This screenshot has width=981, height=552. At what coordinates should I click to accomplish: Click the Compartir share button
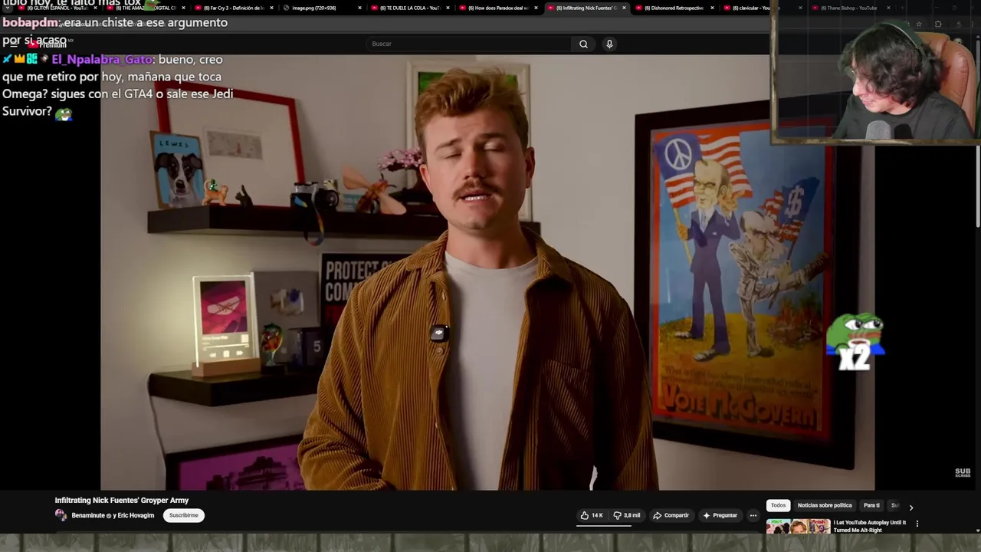pos(671,515)
